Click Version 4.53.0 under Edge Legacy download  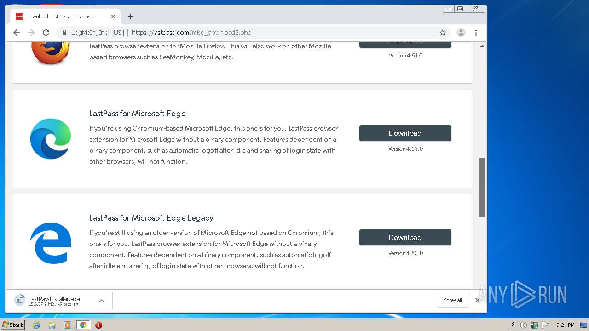tap(405, 253)
